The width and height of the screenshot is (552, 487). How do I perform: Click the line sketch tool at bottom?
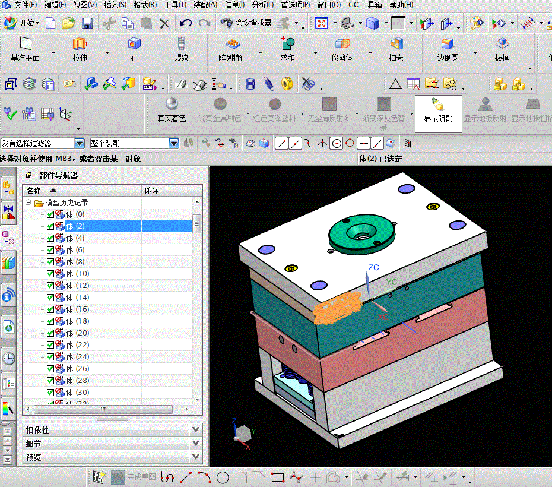186,478
